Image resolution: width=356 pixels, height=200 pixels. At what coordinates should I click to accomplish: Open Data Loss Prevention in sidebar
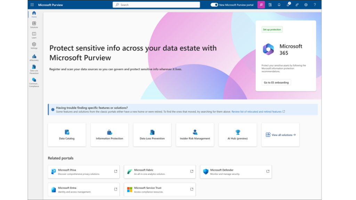coord(34,69)
